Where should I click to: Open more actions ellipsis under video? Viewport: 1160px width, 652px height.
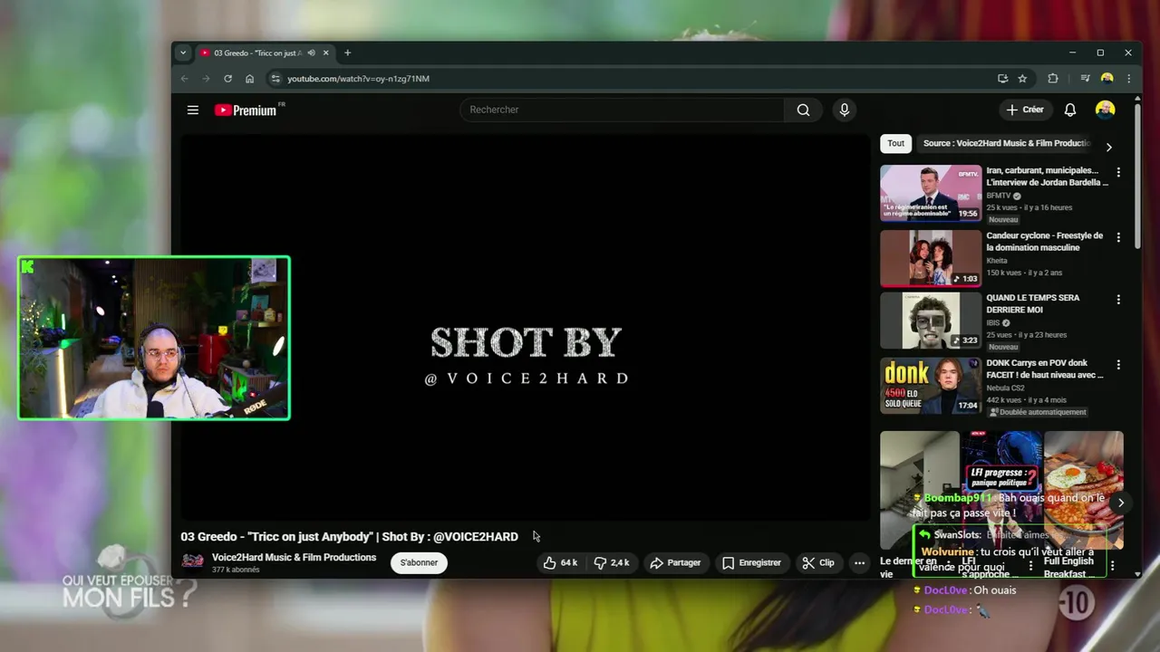[859, 562]
